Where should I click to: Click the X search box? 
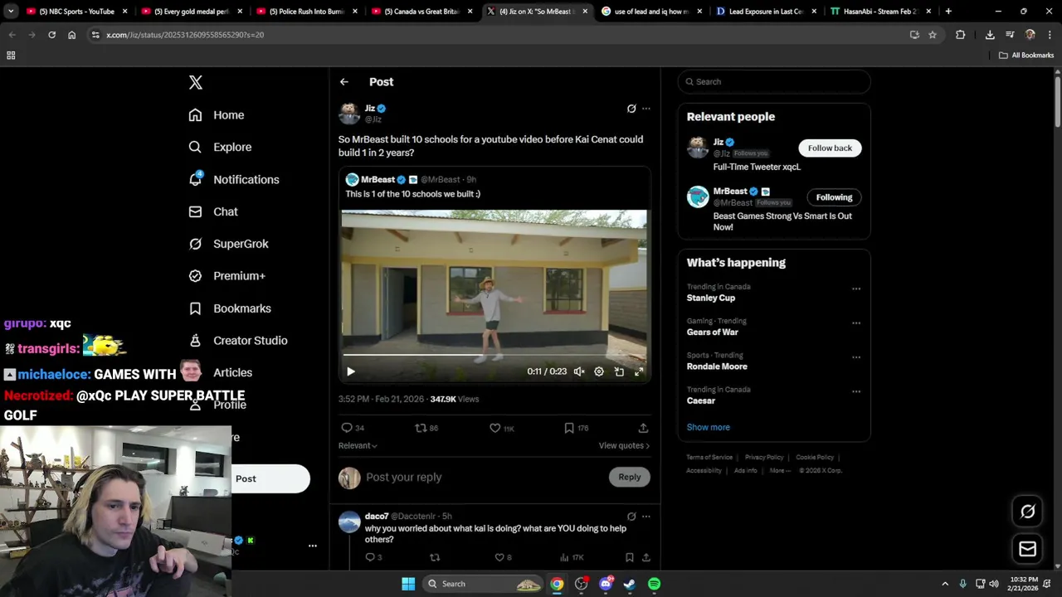pyautogui.click(x=774, y=82)
